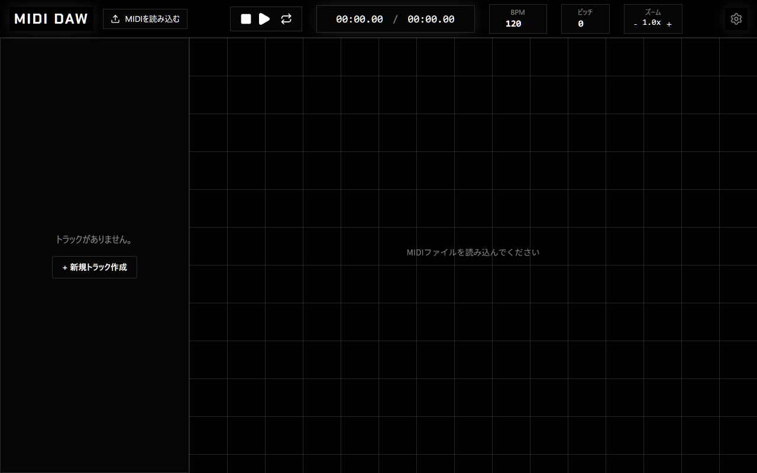Click the 00:00.00 current time display
The image size is (757, 473).
(x=360, y=19)
